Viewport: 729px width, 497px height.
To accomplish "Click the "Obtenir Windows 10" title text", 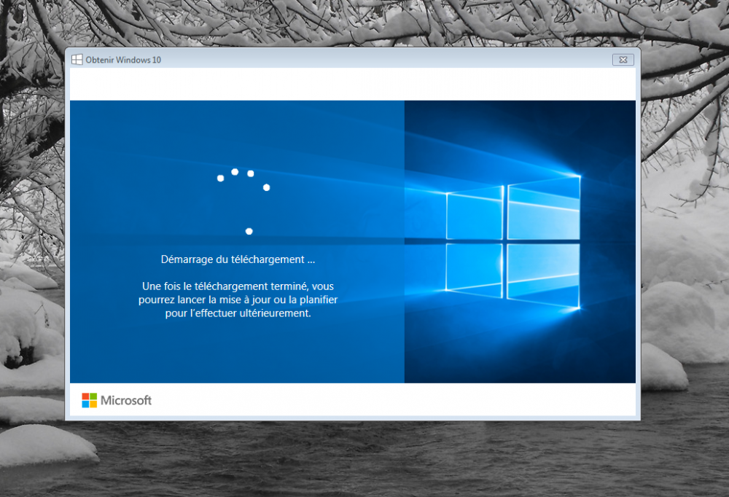I will click(123, 60).
